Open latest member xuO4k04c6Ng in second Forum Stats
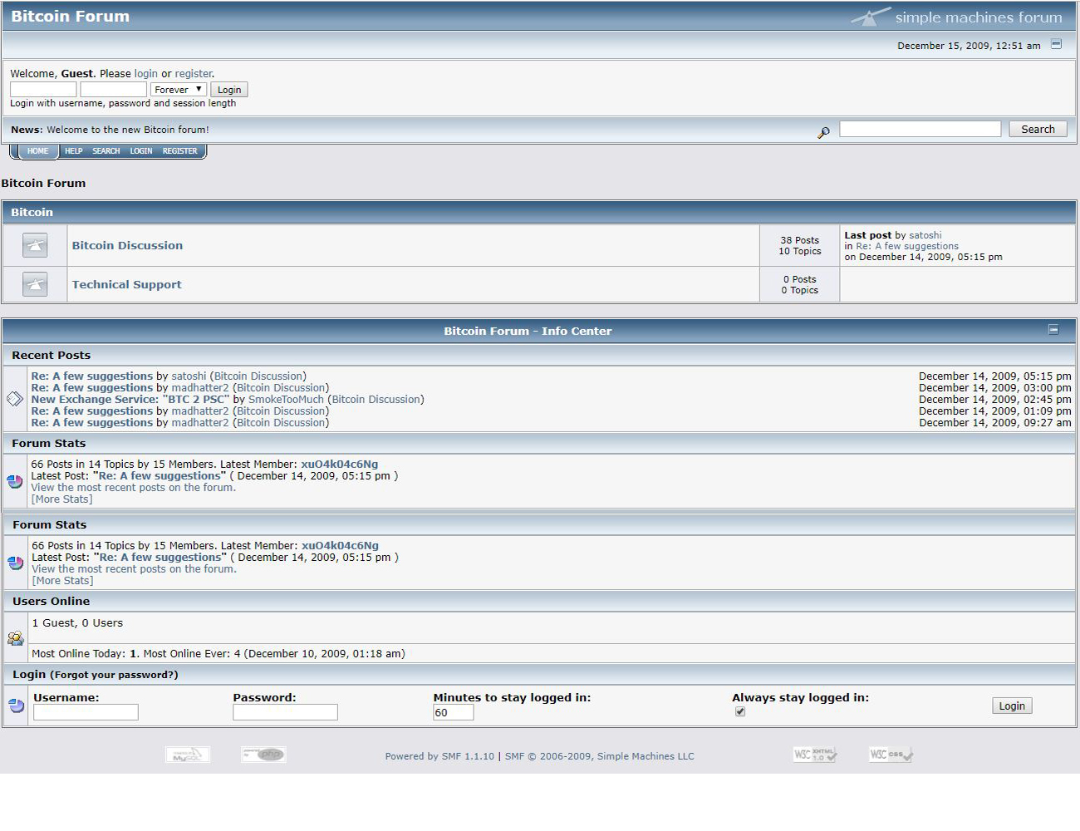Viewport: 1080px width, 831px height. click(x=340, y=546)
